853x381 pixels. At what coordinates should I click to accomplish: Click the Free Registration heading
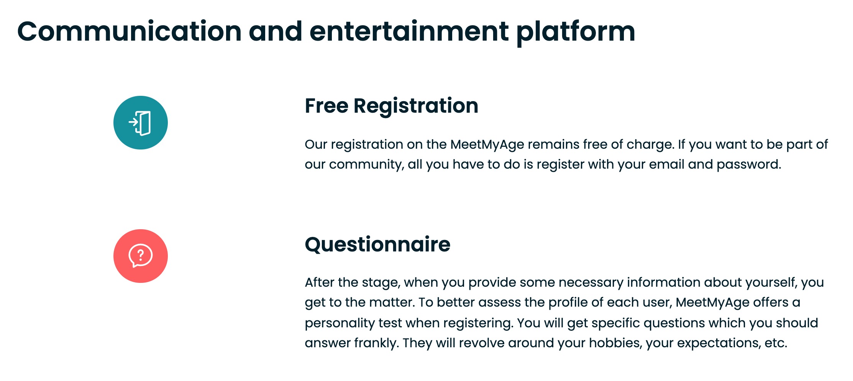[x=391, y=106]
